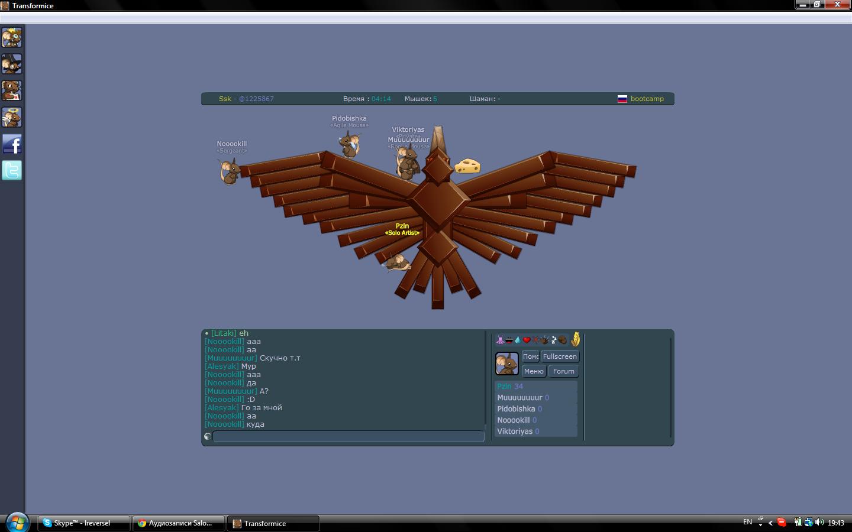Select Pidobishka in the player list
Viewport: 852px width, 532px height.
click(536, 409)
